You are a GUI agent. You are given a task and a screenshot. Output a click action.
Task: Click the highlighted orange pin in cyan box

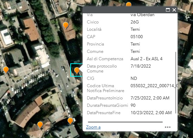[x=77, y=70]
